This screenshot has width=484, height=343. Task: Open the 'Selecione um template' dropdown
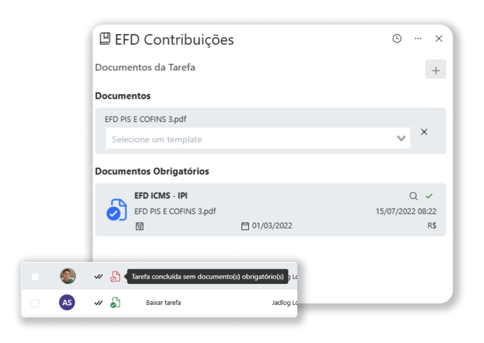point(251,139)
